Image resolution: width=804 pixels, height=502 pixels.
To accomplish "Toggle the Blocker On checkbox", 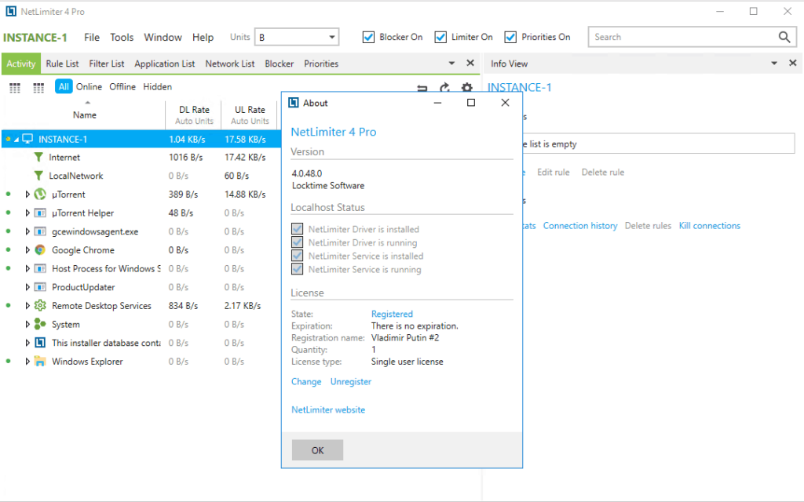I will 368,37.
